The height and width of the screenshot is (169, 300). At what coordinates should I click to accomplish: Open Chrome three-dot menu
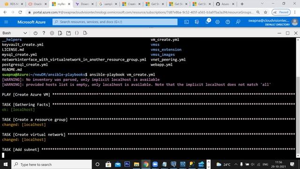(x=295, y=12)
